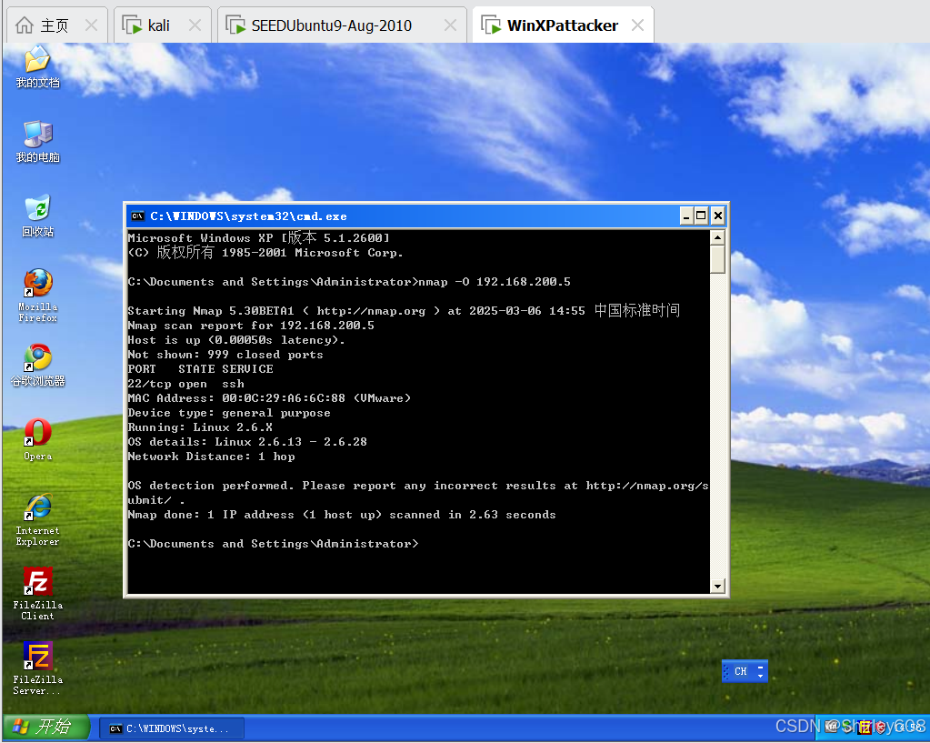Click cmd scrollbar down arrow
Screen dimensions: 930x743
point(717,586)
